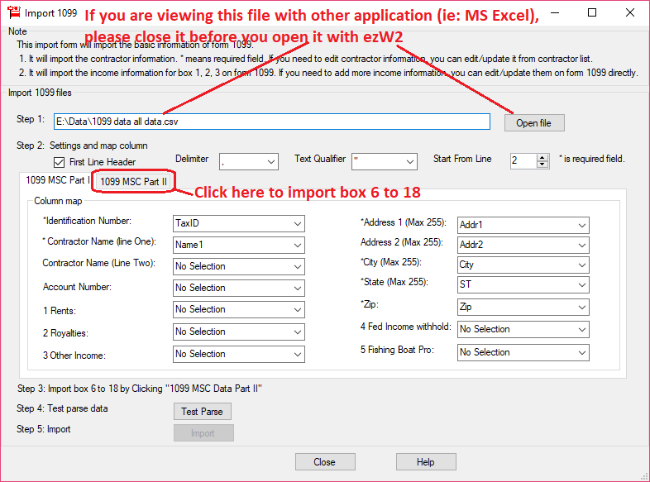Image resolution: width=650 pixels, height=482 pixels.
Task: Open the State column mapping dropdown
Action: (x=523, y=284)
